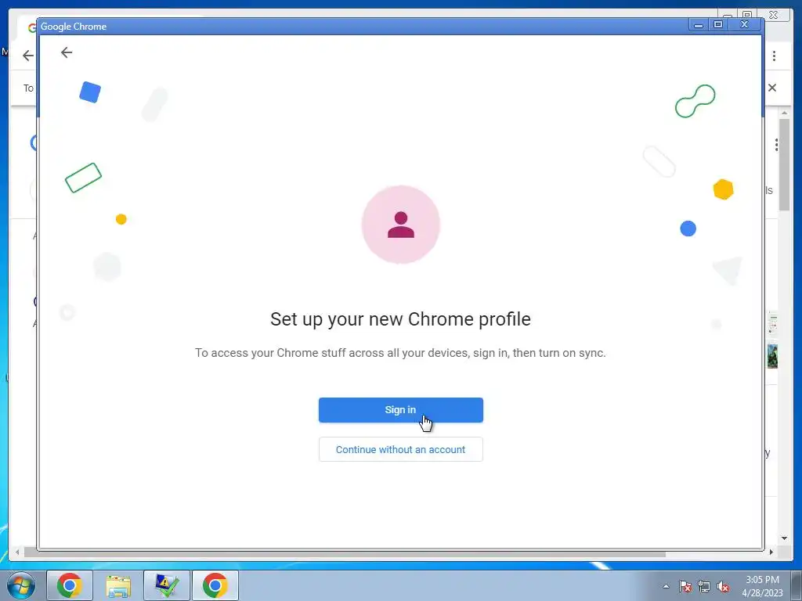Click the blue Sign in button
Screen dimensions: 802x601
click(x=400, y=410)
